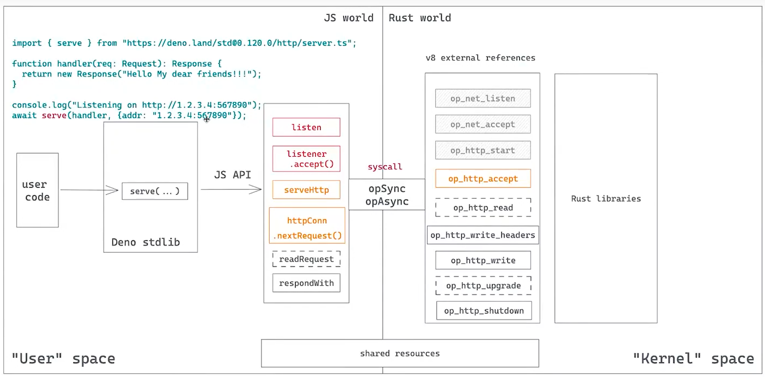Click the dashed readRequest box
The image size is (765, 377).
click(306, 259)
